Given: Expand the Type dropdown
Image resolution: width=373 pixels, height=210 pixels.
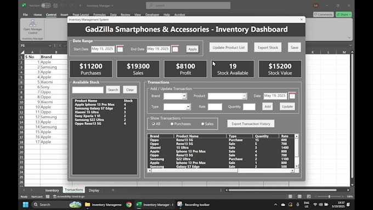Looking at the screenshot, I should click(x=188, y=106).
